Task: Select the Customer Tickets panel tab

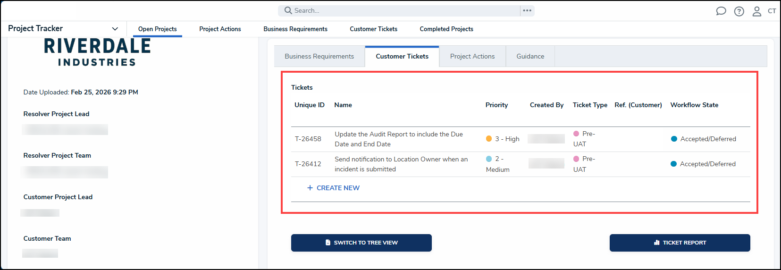Action: point(402,56)
